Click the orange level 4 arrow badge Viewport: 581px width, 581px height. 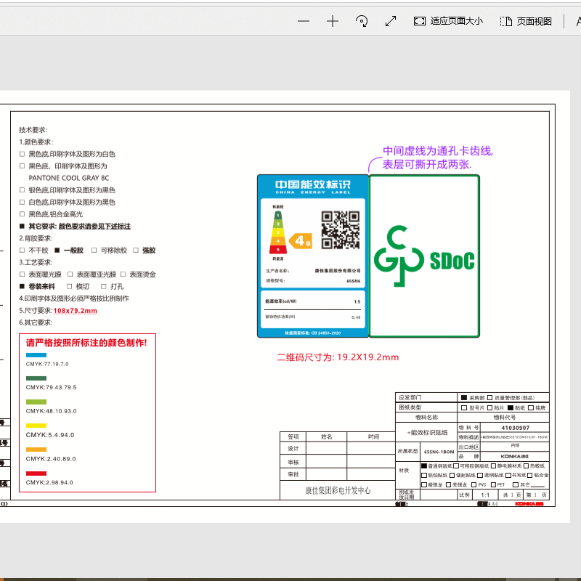point(301,241)
